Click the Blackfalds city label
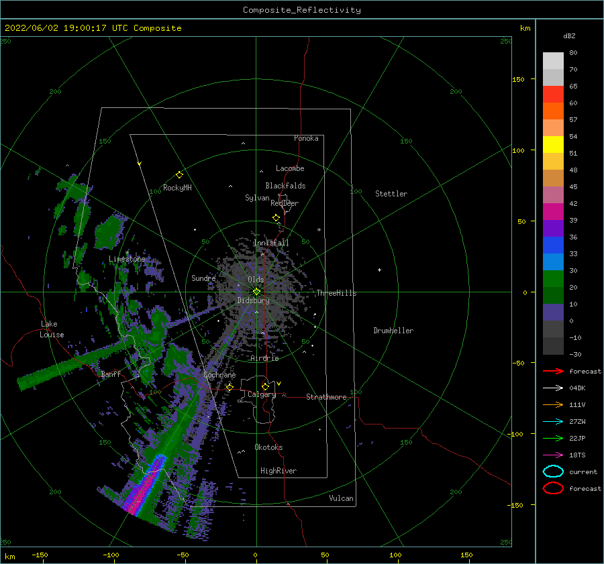 click(285, 186)
